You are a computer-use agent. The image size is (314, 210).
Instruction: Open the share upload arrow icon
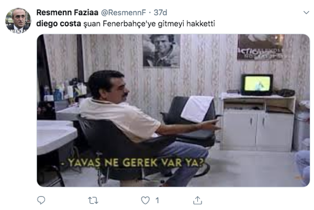click(197, 200)
